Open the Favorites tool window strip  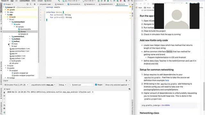point(1,66)
